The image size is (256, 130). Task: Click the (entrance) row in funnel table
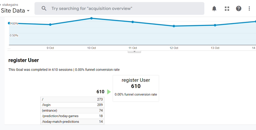[x=72, y=111]
